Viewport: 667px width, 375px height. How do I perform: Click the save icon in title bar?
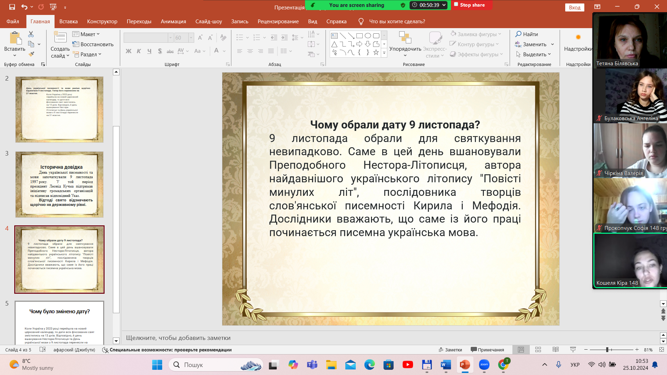(12, 7)
